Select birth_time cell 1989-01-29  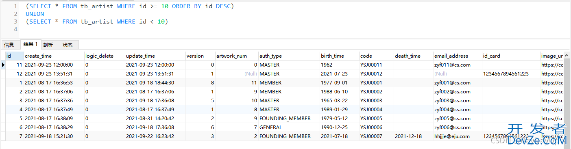tap(339, 110)
